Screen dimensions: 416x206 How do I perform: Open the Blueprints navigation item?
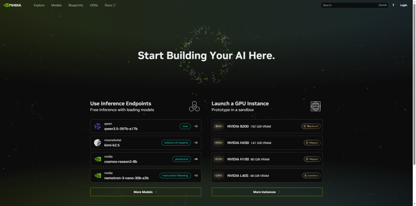[76, 5]
